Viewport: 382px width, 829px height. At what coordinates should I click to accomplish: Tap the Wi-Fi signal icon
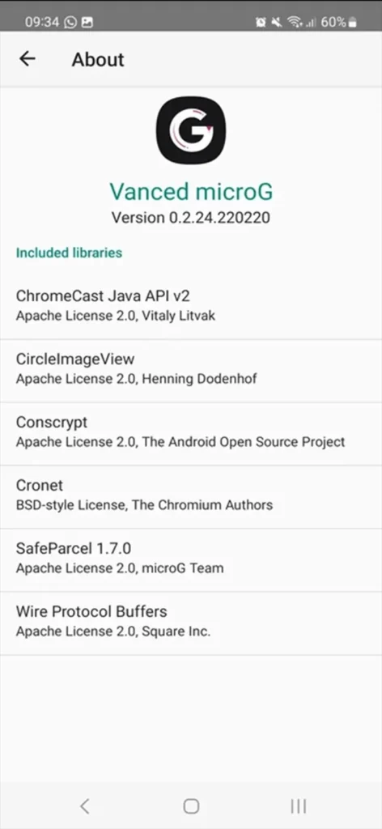pyautogui.click(x=293, y=22)
